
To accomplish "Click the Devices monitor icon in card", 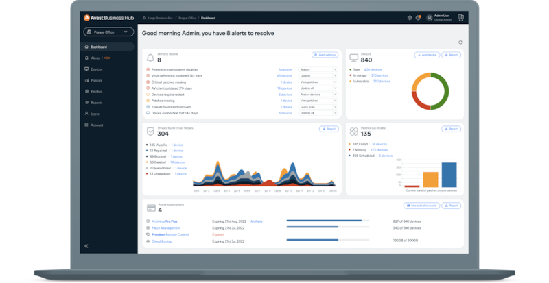I will (x=353, y=58).
